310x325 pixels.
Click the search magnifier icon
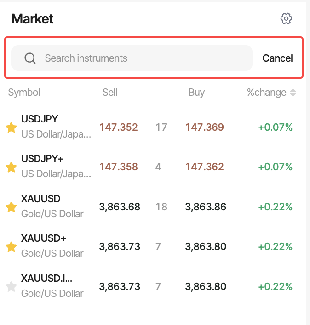(x=30, y=58)
